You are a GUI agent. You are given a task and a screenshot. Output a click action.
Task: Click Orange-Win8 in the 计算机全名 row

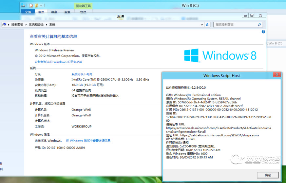pyautogui.click(x=81, y=115)
